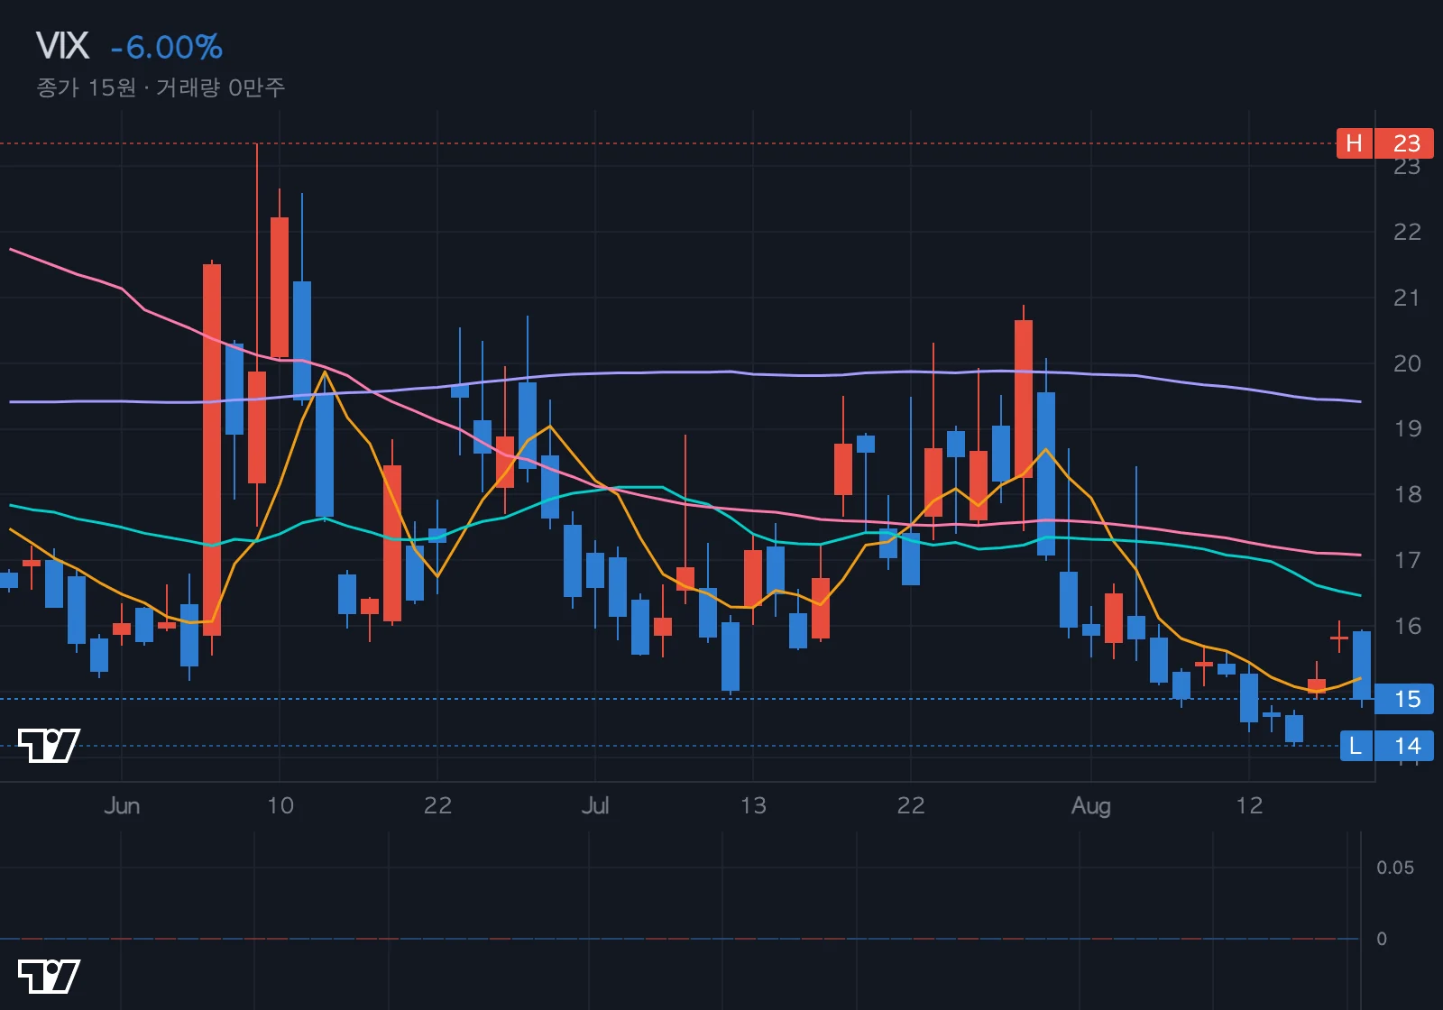The width and height of the screenshot is (1443, 1010).
Task: Click the TradingView logo in the volume pane
Action: [49, 977]
